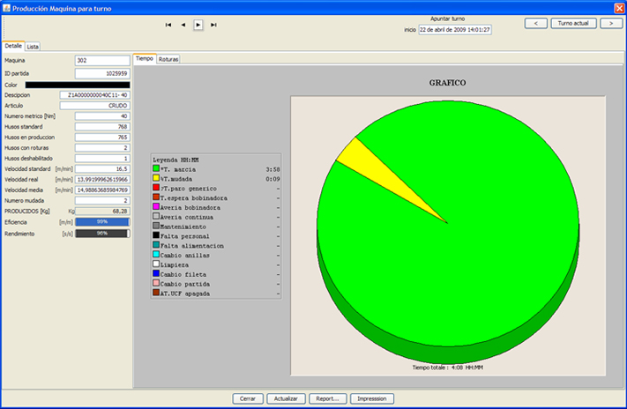The width and height of the screenshot is (627, 409).
Task: Click magenta Averia bobinadora swatch
Action: pyautogui.click(x=156, y=206)
